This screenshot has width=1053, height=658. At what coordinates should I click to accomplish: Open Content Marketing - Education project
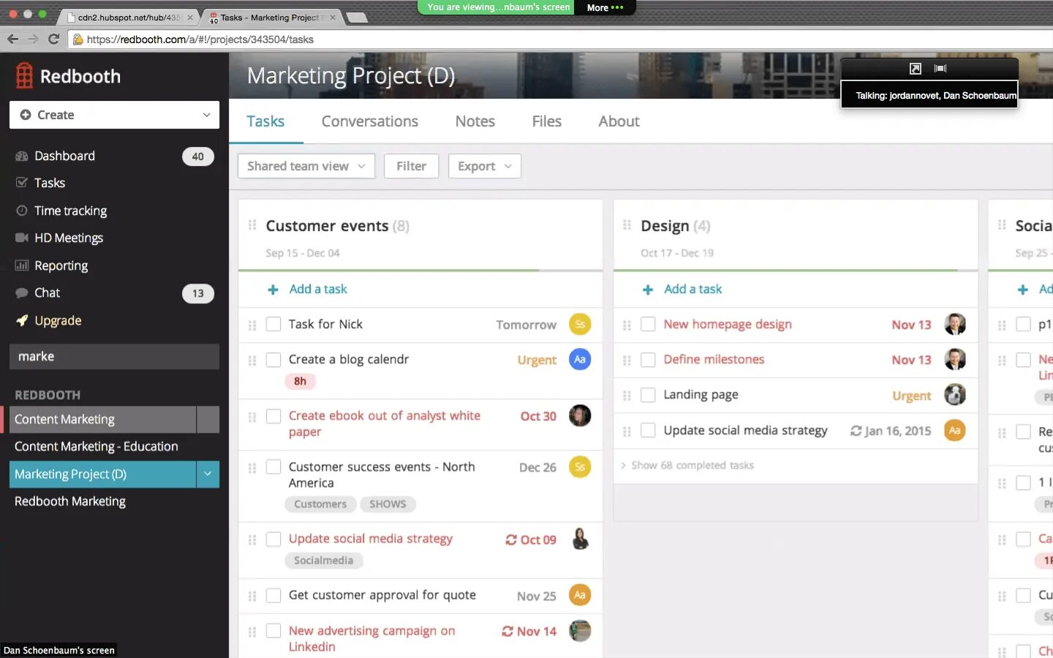(97, 447)
